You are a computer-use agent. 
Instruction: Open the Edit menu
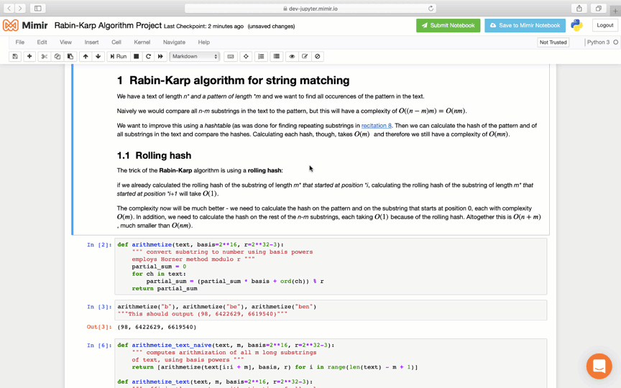tap(42, 42)
